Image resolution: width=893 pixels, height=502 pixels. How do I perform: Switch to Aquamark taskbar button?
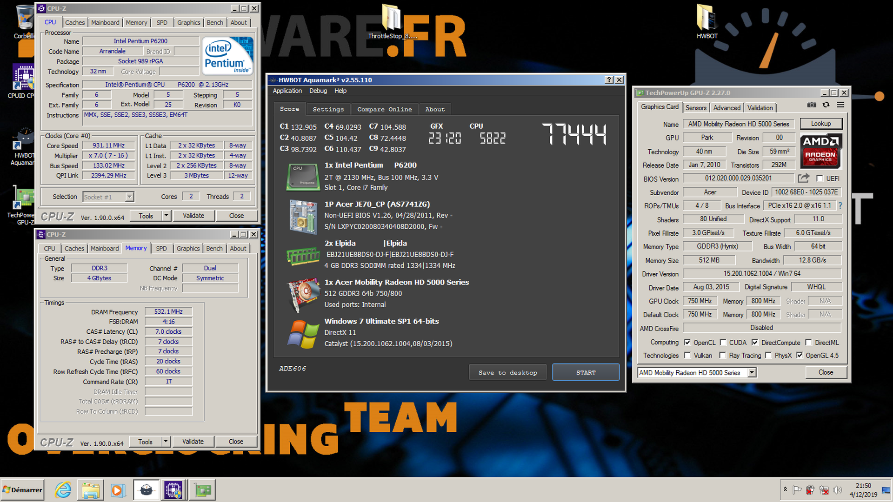146,490
